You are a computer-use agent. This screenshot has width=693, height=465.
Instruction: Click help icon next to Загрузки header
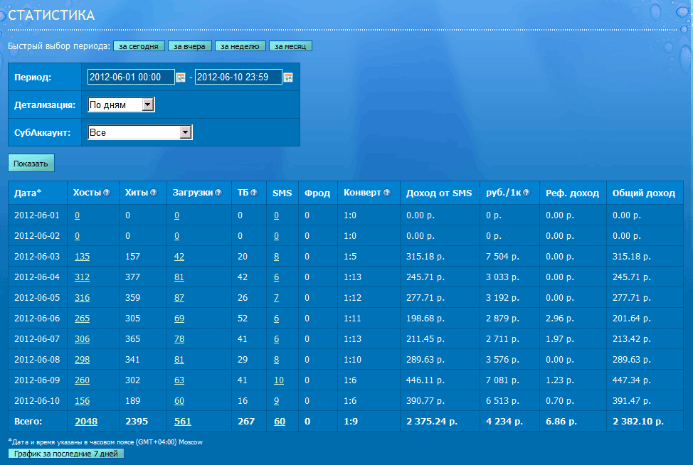[x=218, y=193]
